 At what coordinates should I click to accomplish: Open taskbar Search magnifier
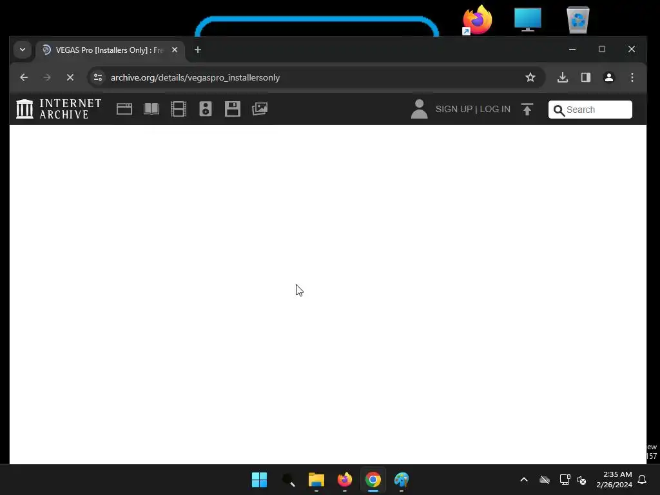click(x=288, y=480)
